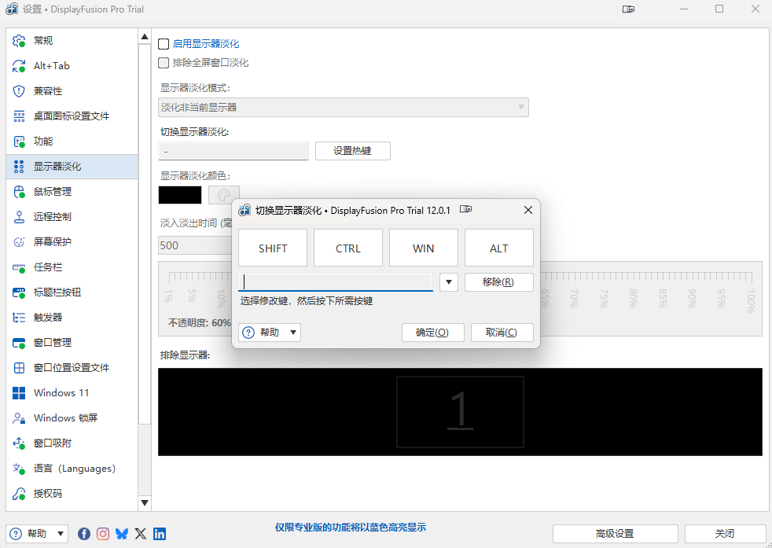Toggle the SHIFT modifier key
Screen dimensions: 772x548
tap(273, 248)
